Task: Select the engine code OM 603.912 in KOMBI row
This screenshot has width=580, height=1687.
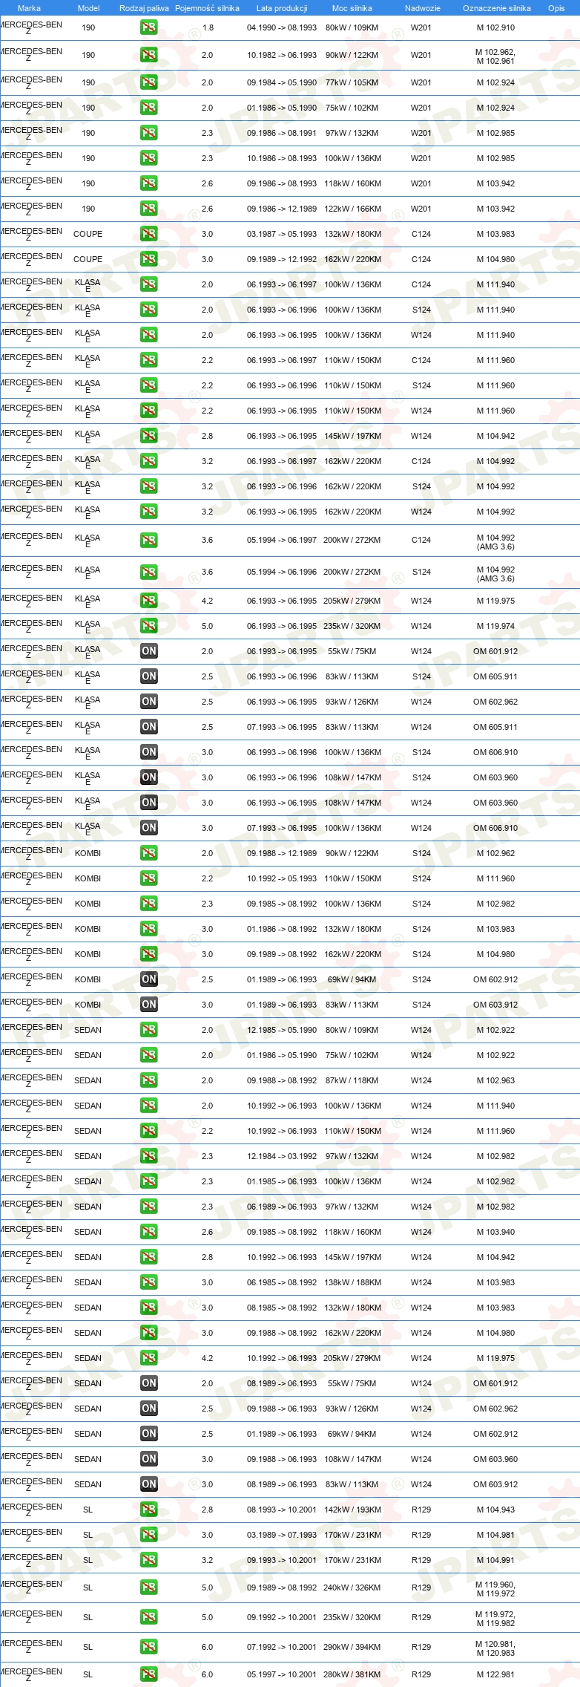Action: point(495,1005)
